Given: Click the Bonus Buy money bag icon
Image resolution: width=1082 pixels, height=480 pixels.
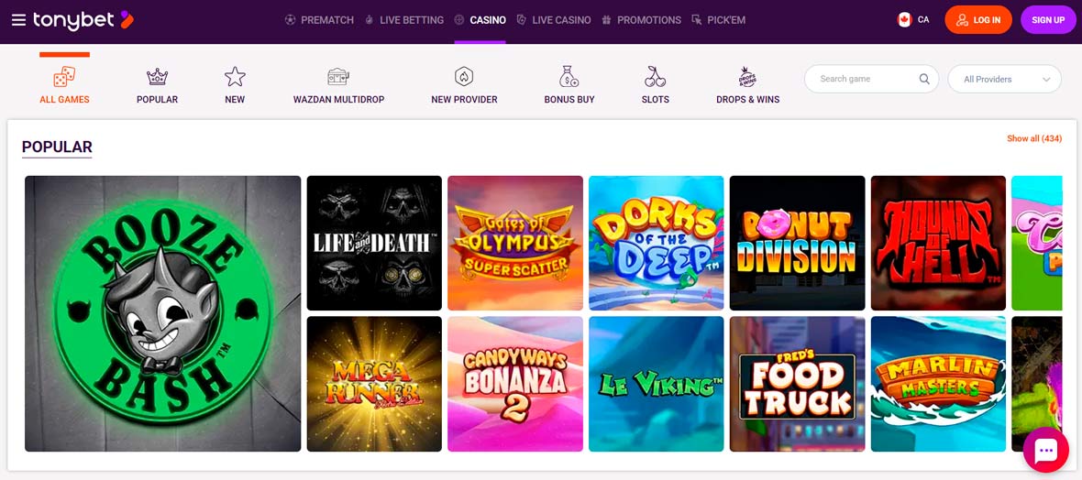Looking at the screenshot, I should (x=569, y=77).
